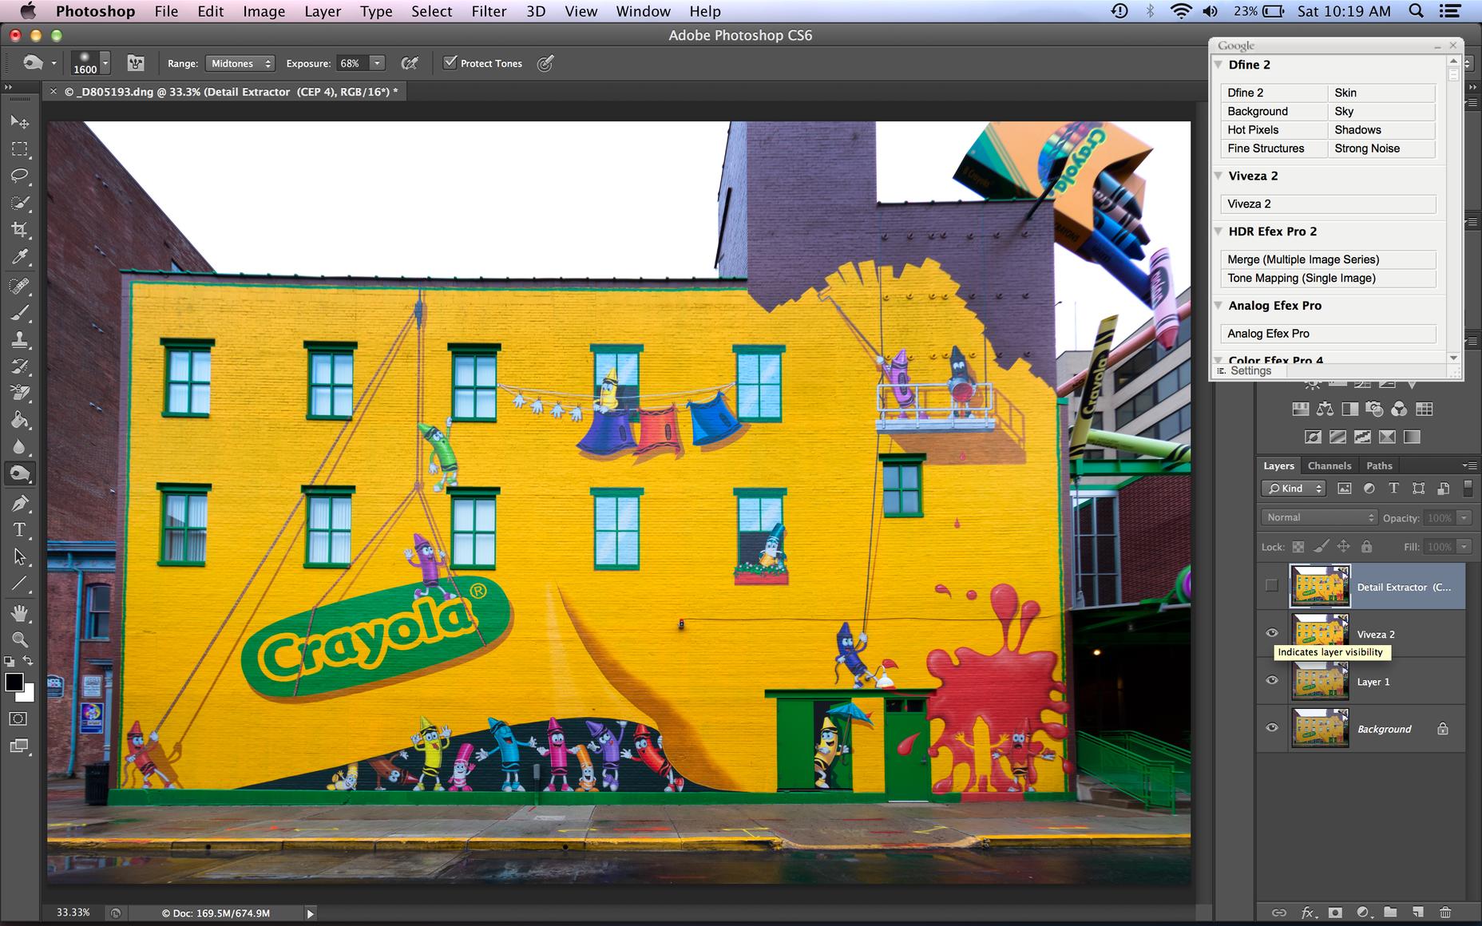Select the Eyedropper tool

(19, 257)
